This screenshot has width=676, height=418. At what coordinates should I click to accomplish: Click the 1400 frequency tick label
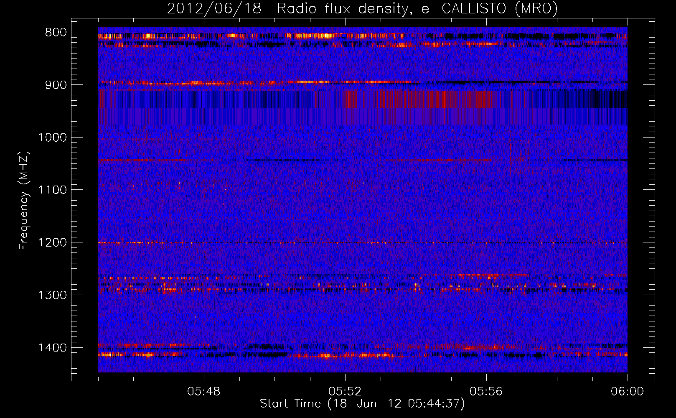point(52,348)
